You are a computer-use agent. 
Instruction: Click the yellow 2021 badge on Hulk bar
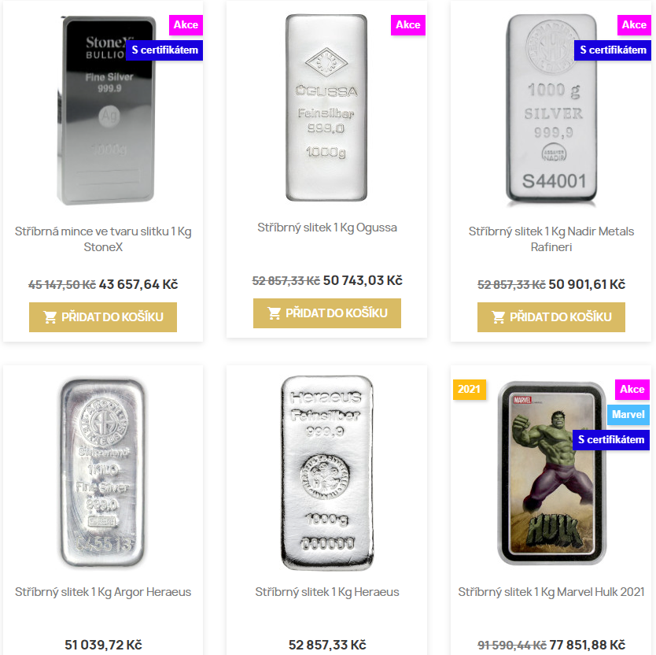470,390
